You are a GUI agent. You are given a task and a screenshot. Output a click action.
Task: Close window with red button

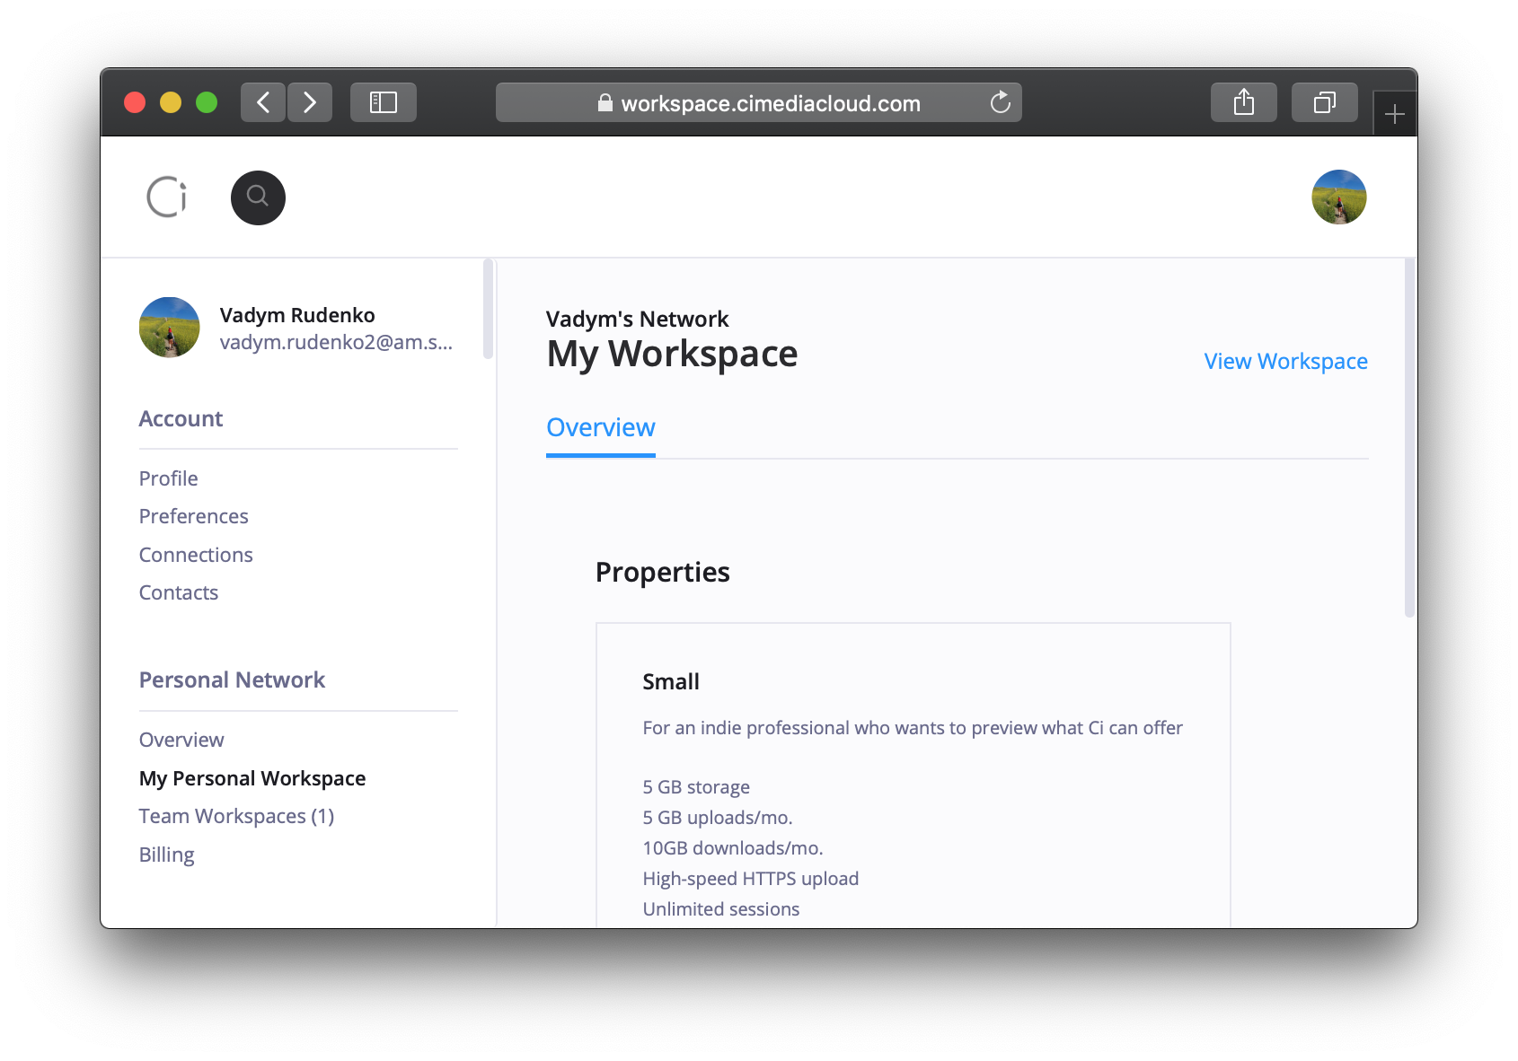[x=135, y=102]
